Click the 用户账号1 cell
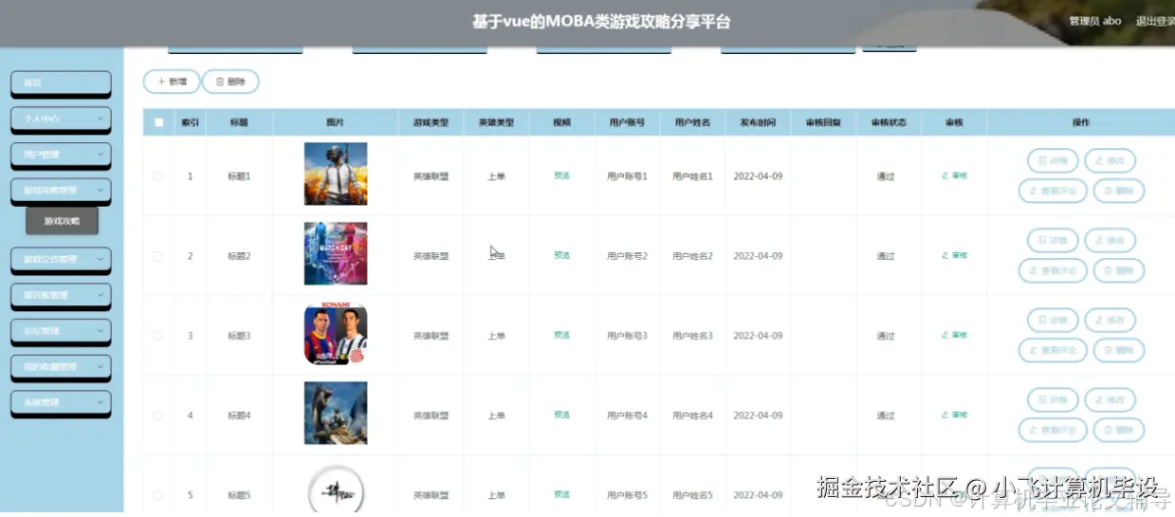The height and width of the screenshot is (517, 1175). (x=627, y=176)
